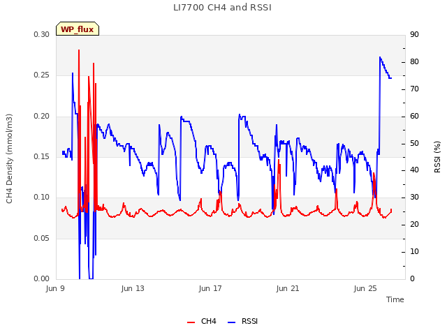This screenshot has width=447, height=335.
Task: Click the 0.10 left axis value
Action: tap(42, 198)
